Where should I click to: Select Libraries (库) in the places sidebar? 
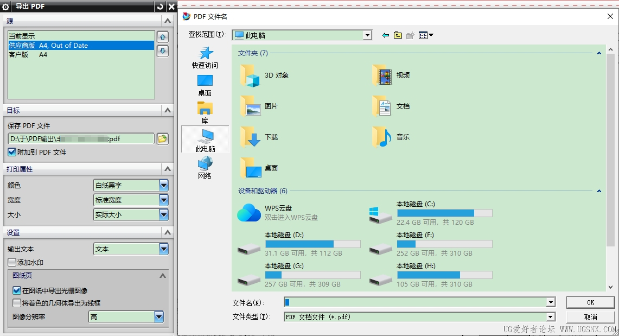pyautogui.click(x=205, y=113)
